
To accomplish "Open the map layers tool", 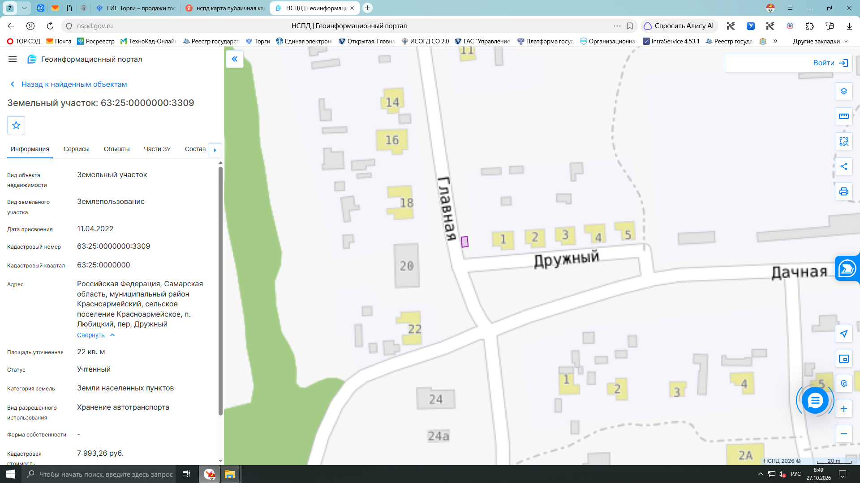I will [x=844, y=91].
